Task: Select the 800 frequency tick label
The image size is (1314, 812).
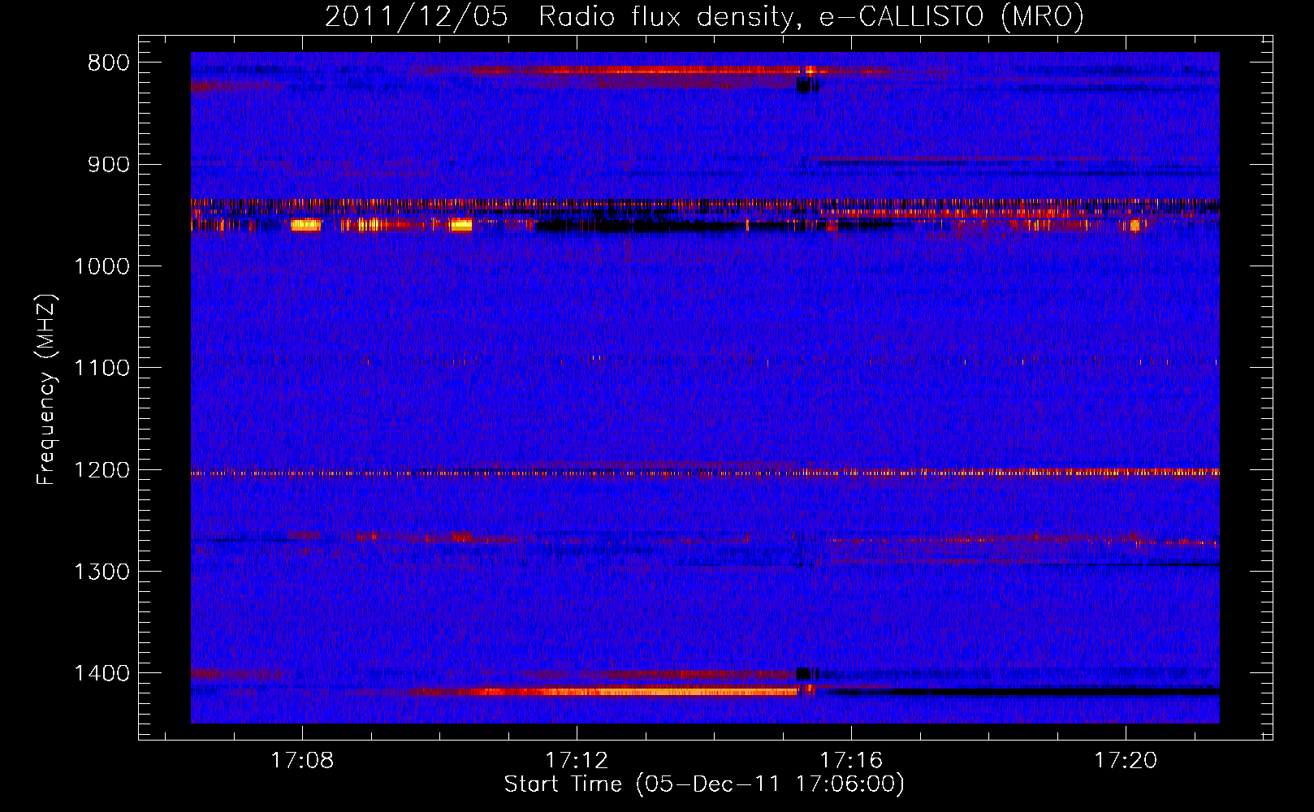Action: (x=109, y=63)
